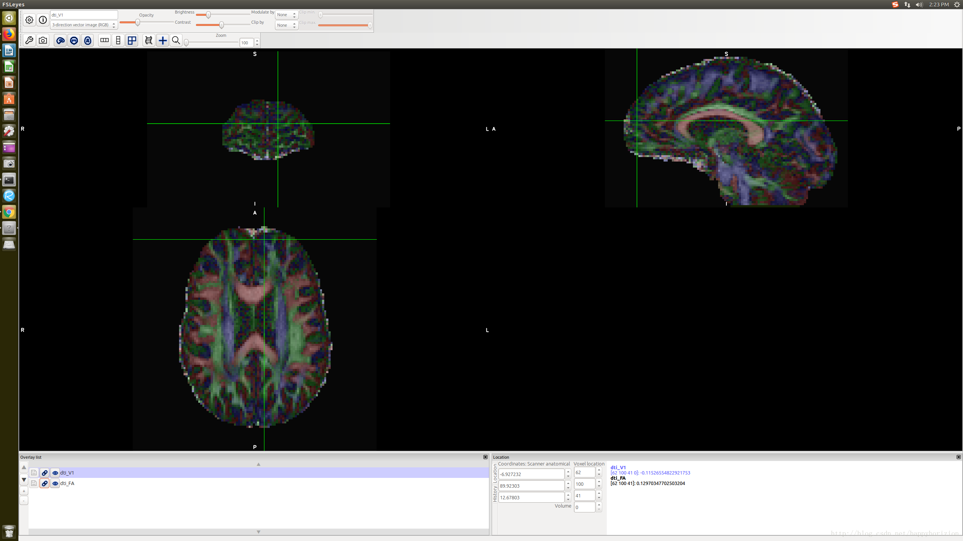Open LibreOffice Calc from the dock
The image size is (963, 541).
9,66
